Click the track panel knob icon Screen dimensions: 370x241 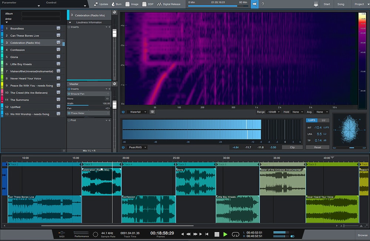click(114, 12)
